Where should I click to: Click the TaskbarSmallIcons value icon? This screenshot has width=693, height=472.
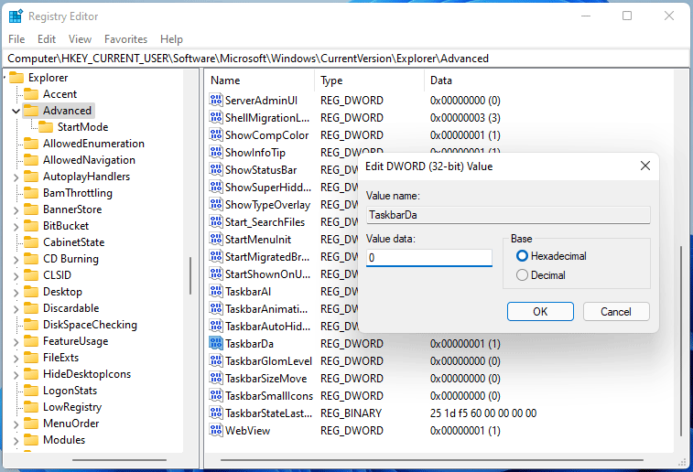216,395
